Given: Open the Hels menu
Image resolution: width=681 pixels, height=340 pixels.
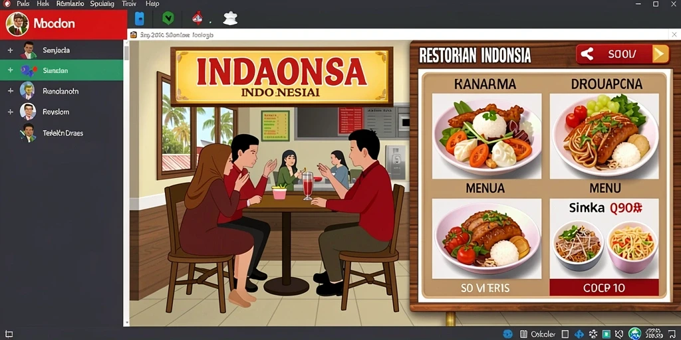Looking at the screenshot, I should click(43, 3).
